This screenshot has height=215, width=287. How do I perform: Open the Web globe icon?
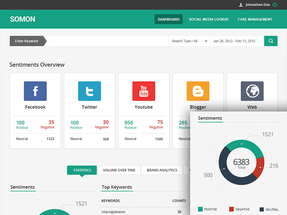coord(252,91)
